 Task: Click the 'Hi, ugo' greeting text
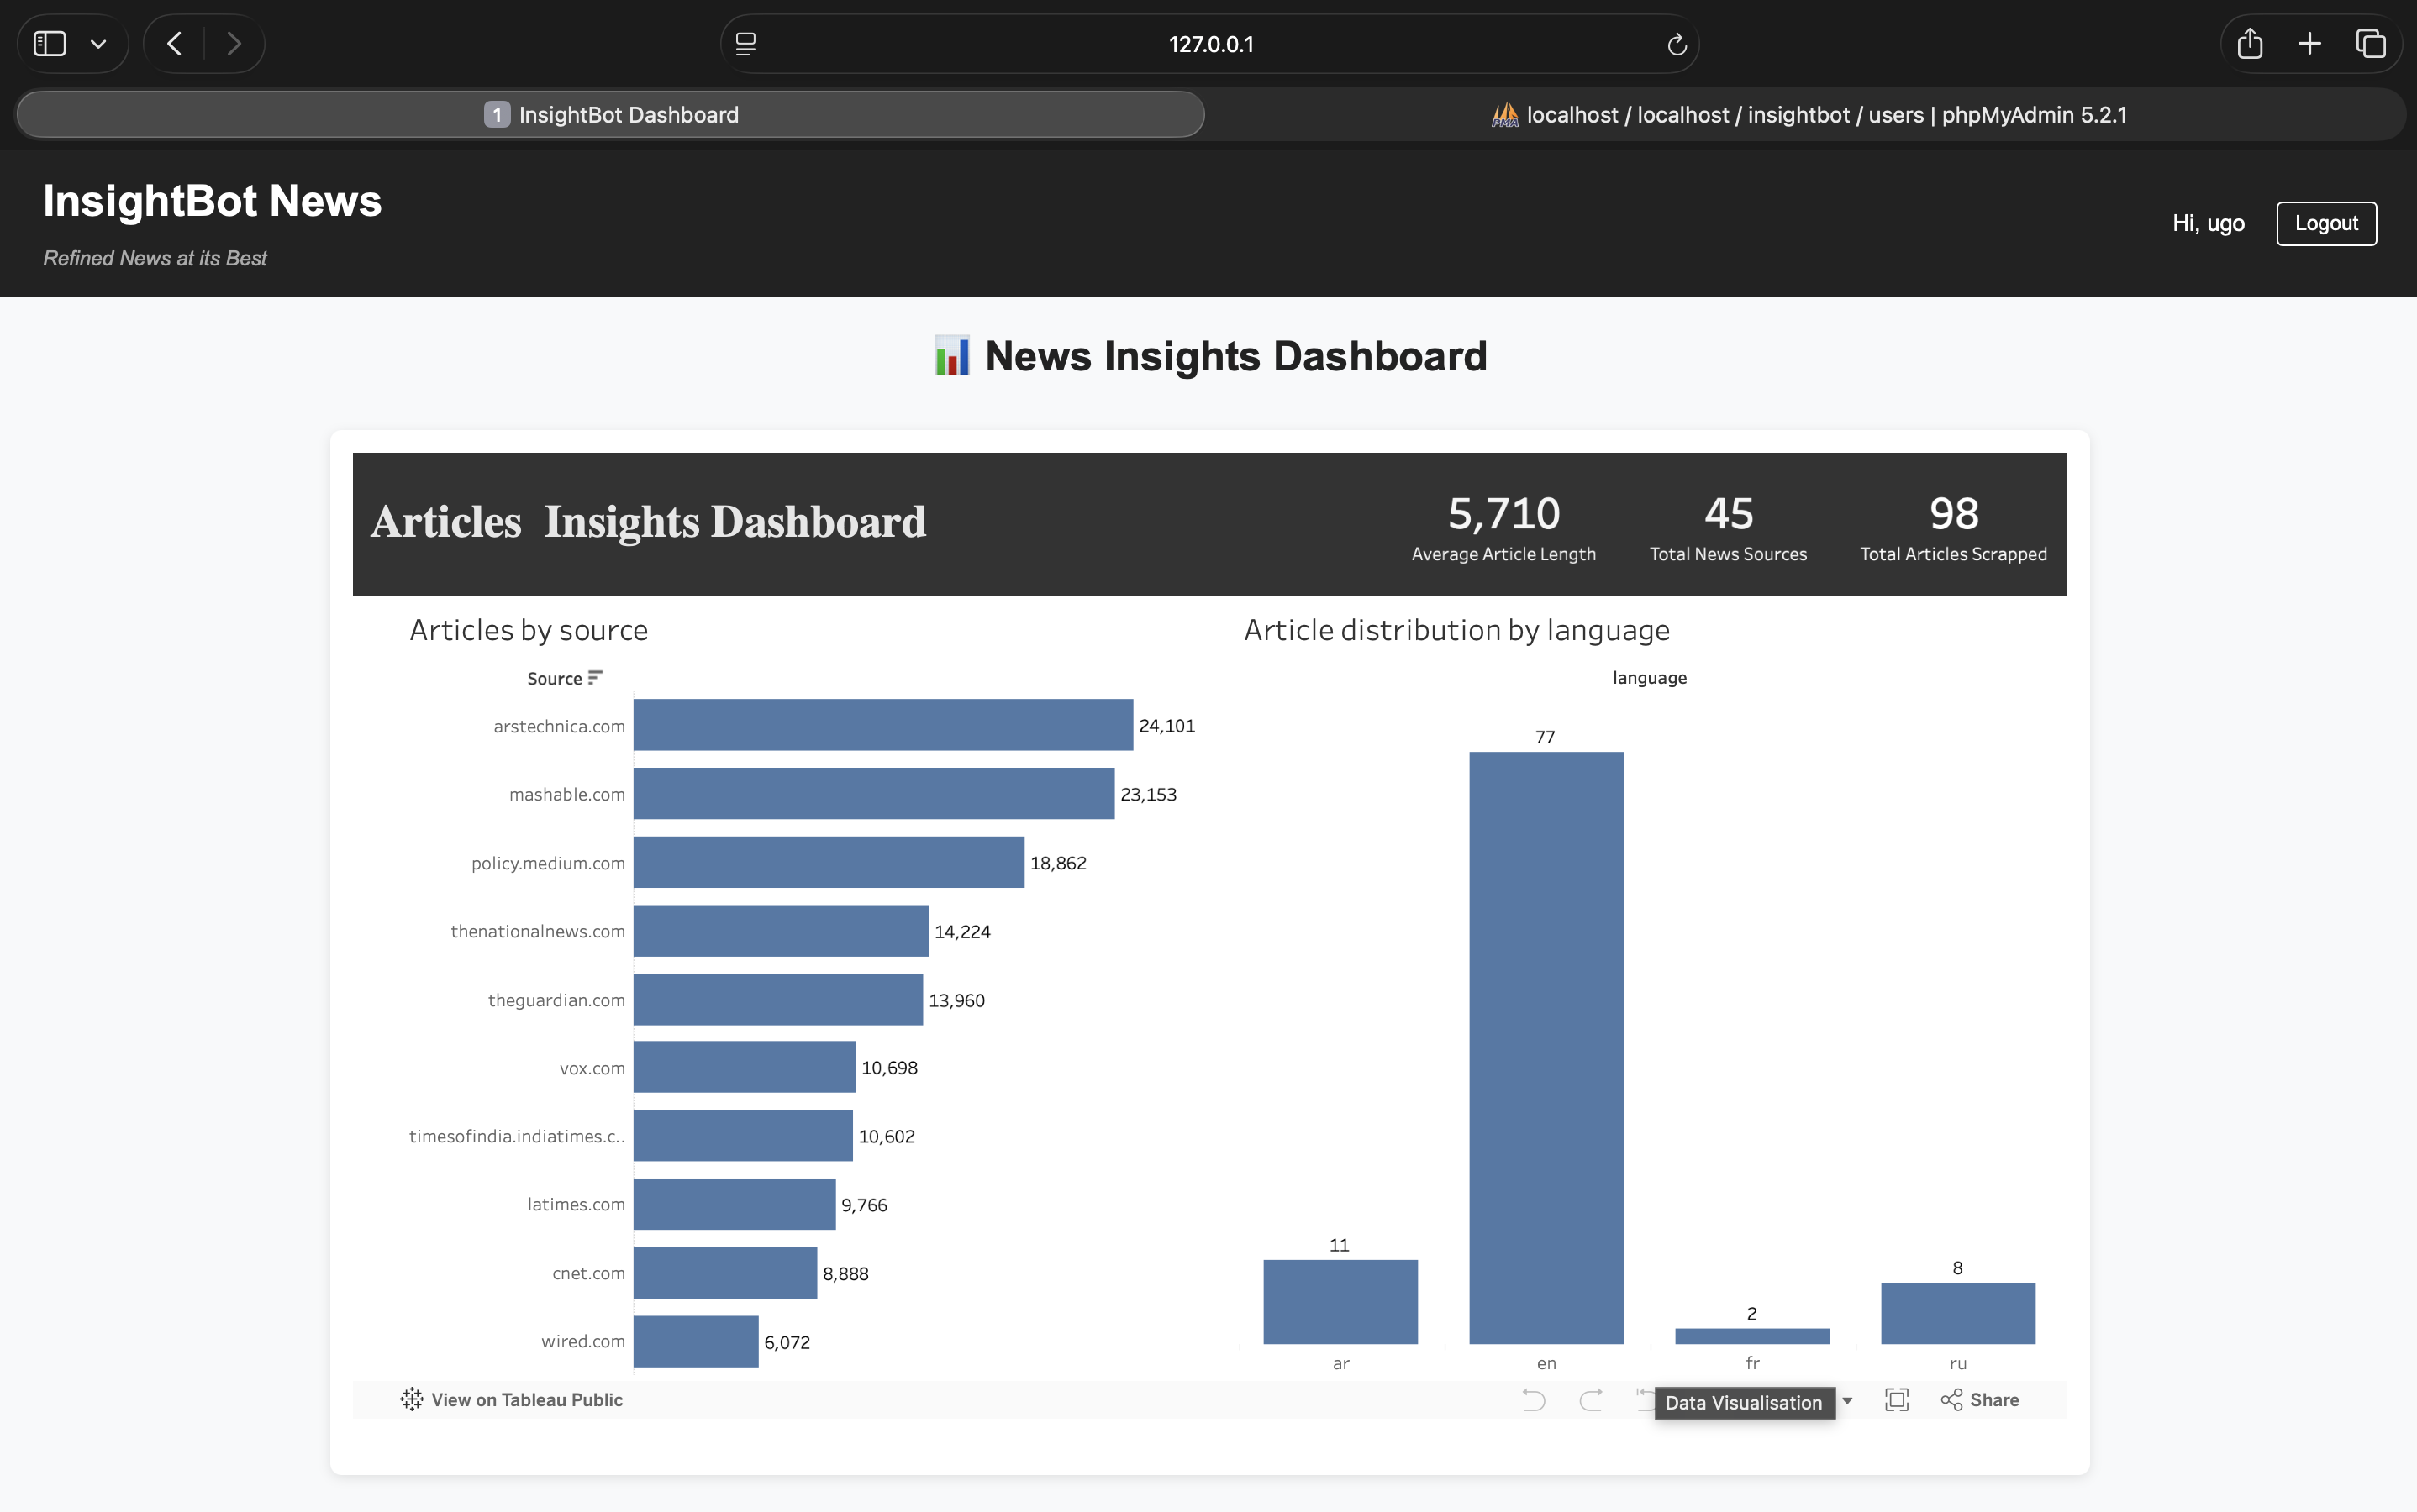[2208, 223]
